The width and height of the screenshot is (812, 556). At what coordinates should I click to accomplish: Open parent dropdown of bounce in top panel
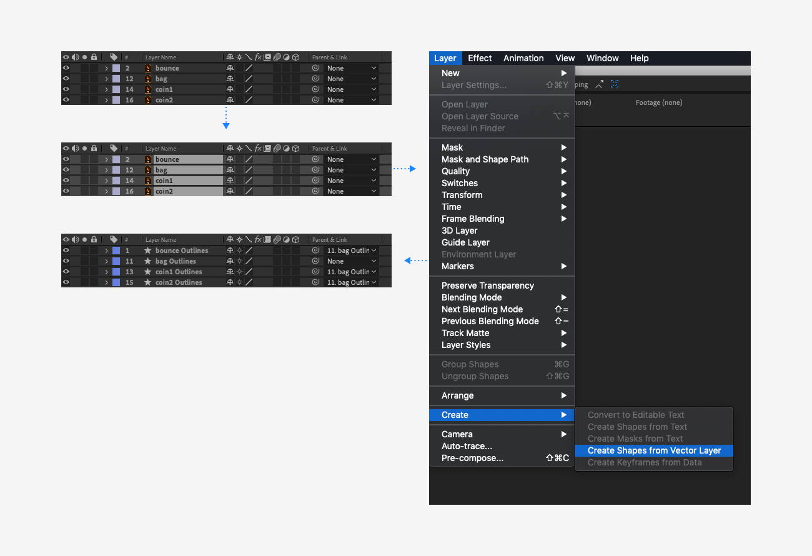coord(352,68)
